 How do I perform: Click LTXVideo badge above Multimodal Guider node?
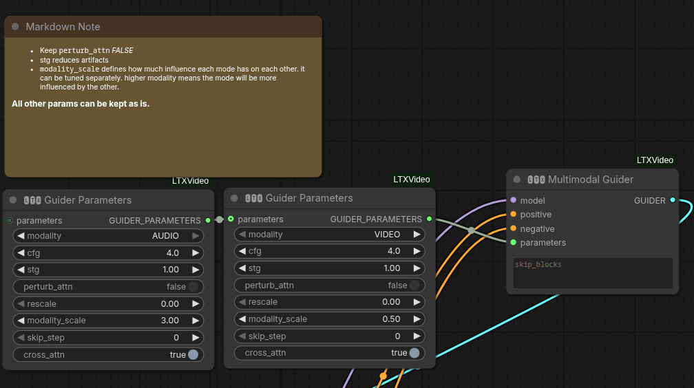[x=655, y=160]
